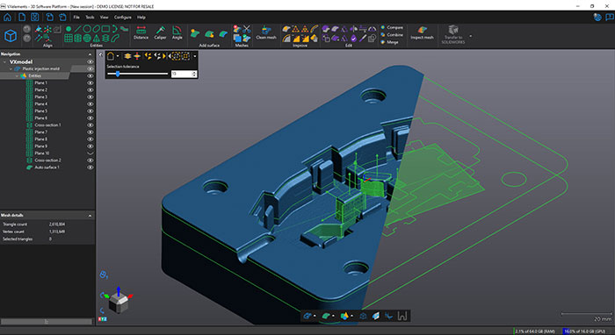Click the purple check-mark drop icon in Edit
Screen dimensions: 615x335
click(353, 39)
